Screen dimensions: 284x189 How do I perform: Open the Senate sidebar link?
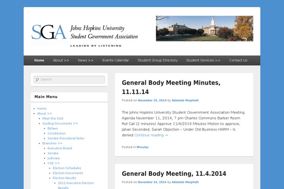click(x=53, y=153)
